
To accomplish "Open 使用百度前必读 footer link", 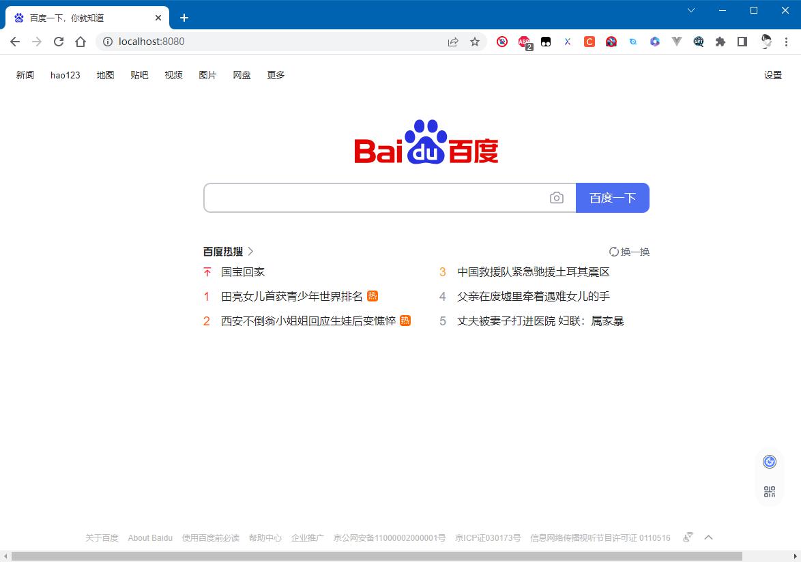I will (210, 537).
